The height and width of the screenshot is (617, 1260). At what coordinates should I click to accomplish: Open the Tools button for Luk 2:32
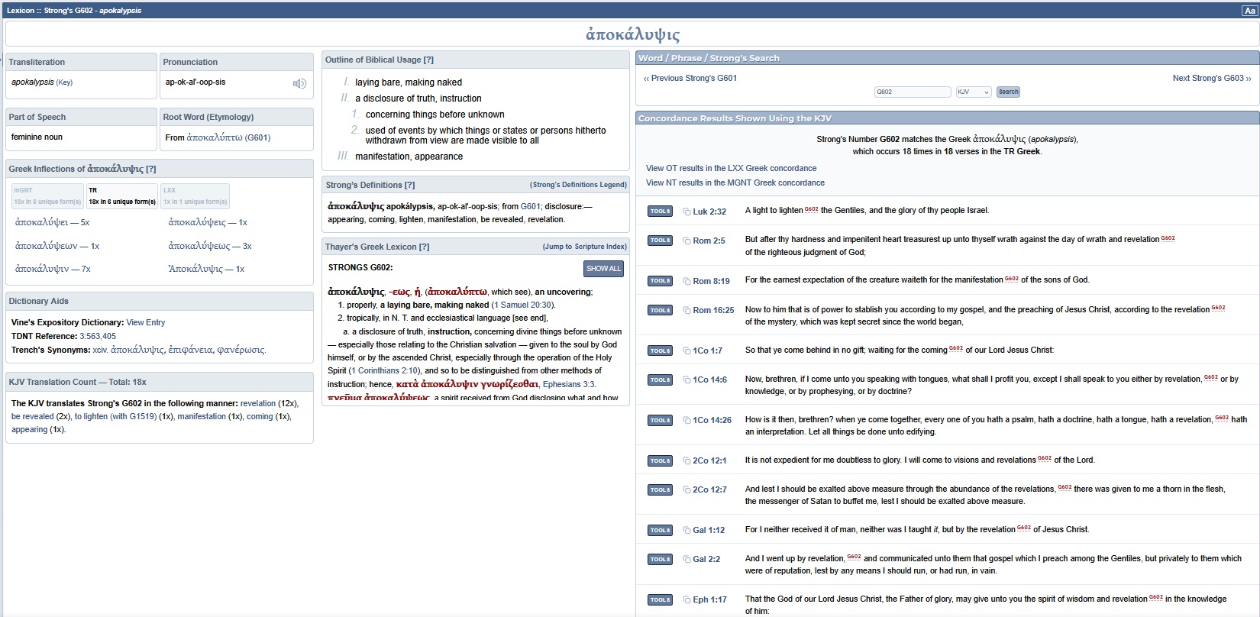pyautogui.click(x=660, y=212)
